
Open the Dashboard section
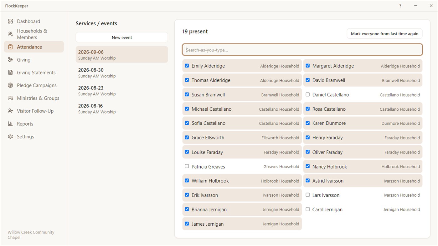(34, 21)
